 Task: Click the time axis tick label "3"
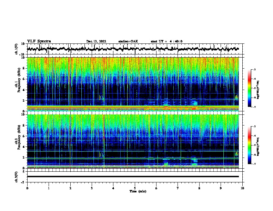(x=92, y=188)
